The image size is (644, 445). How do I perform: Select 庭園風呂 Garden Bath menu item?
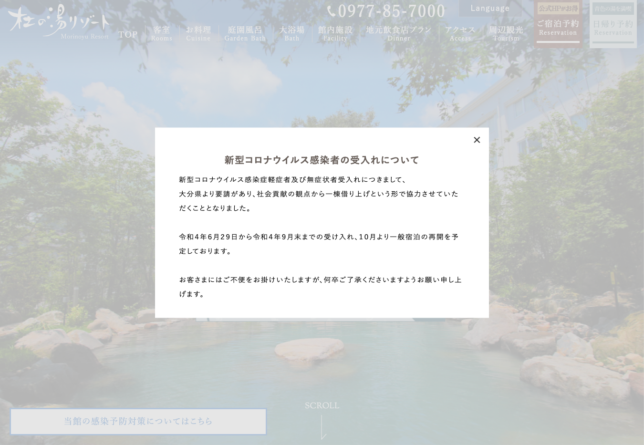245,33
